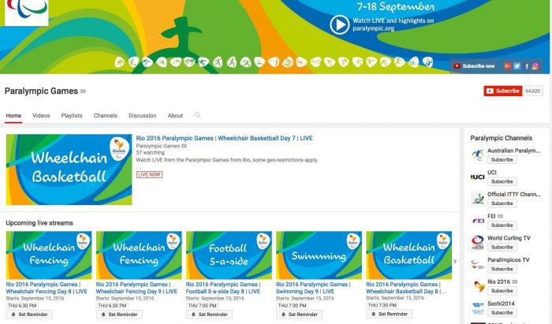552x324 pixels.
Task: Subscribe to World Curling TV
Action: click(x=502, y=247)
